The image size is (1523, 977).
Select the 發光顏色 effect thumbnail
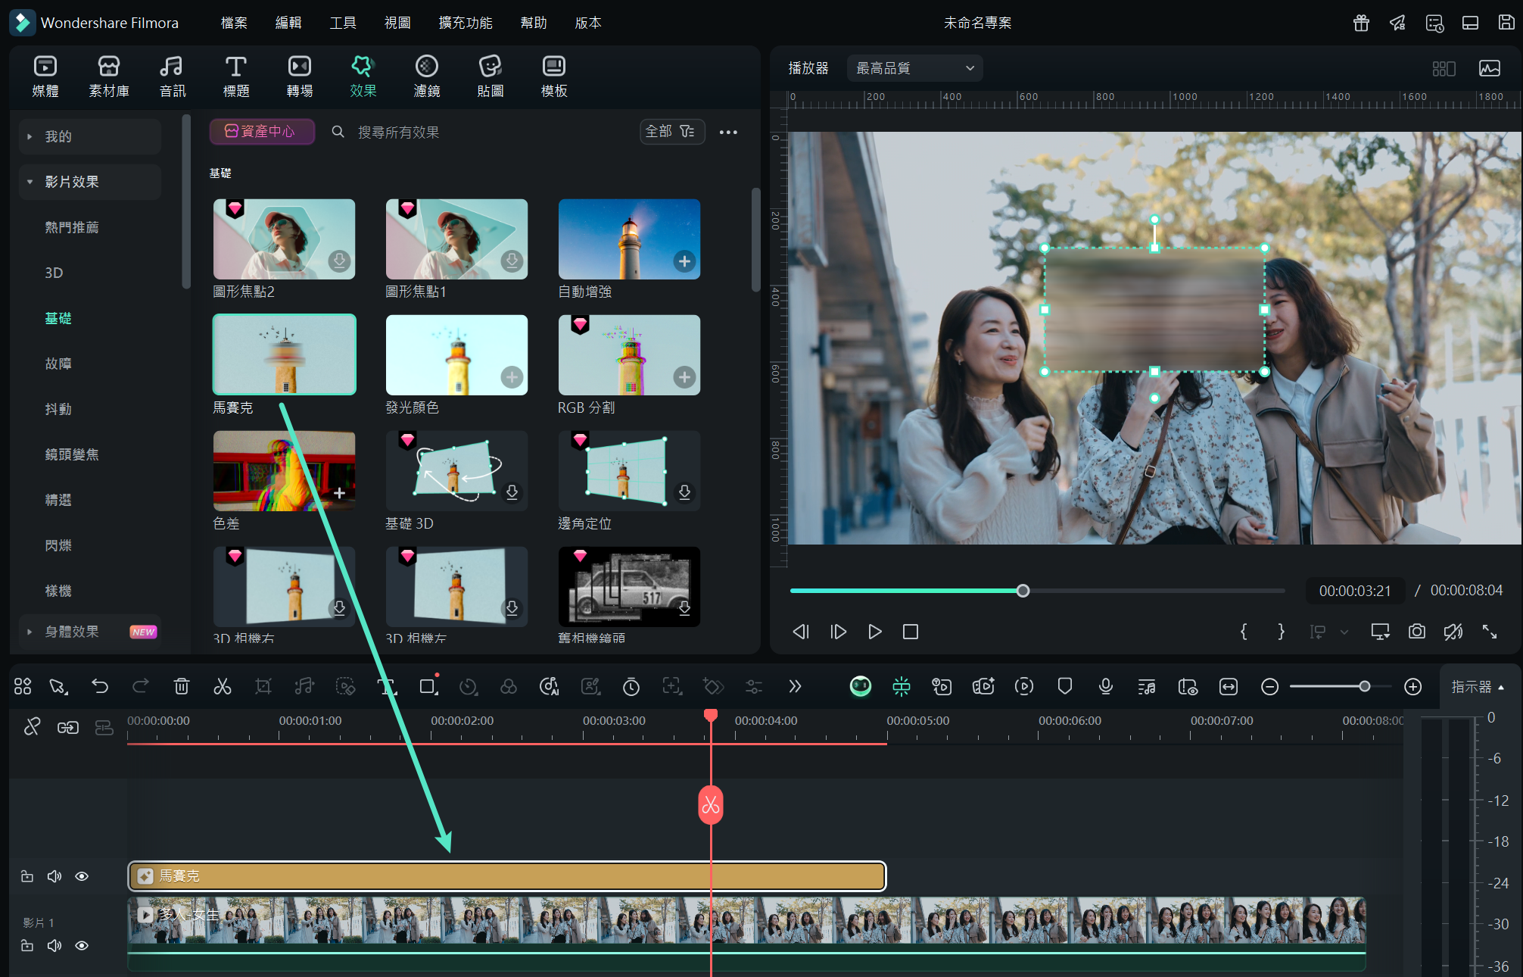point(456,354)
